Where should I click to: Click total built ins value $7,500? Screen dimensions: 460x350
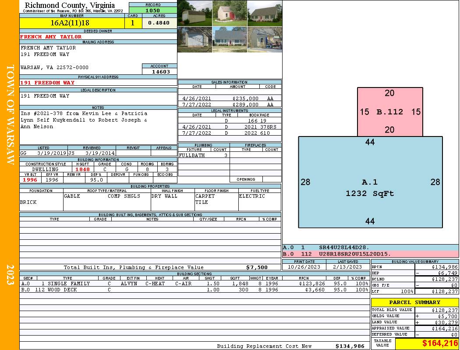coord(257,267)
